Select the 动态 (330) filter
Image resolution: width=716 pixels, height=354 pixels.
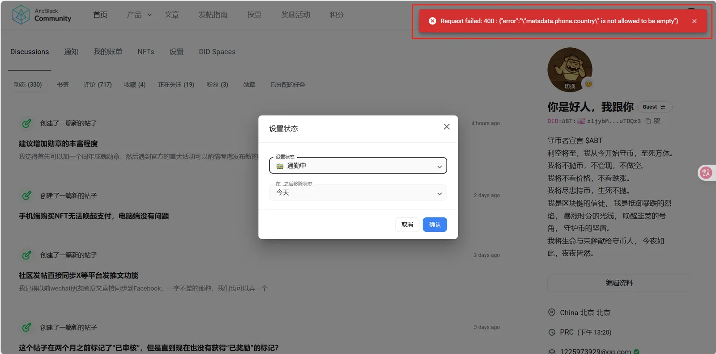(28, 84)
